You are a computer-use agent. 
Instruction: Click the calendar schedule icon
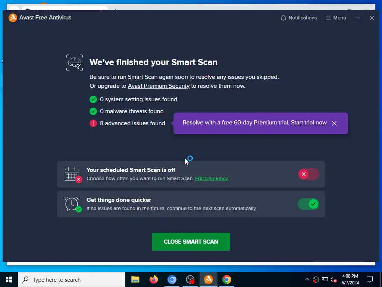[x=73, y=175]
